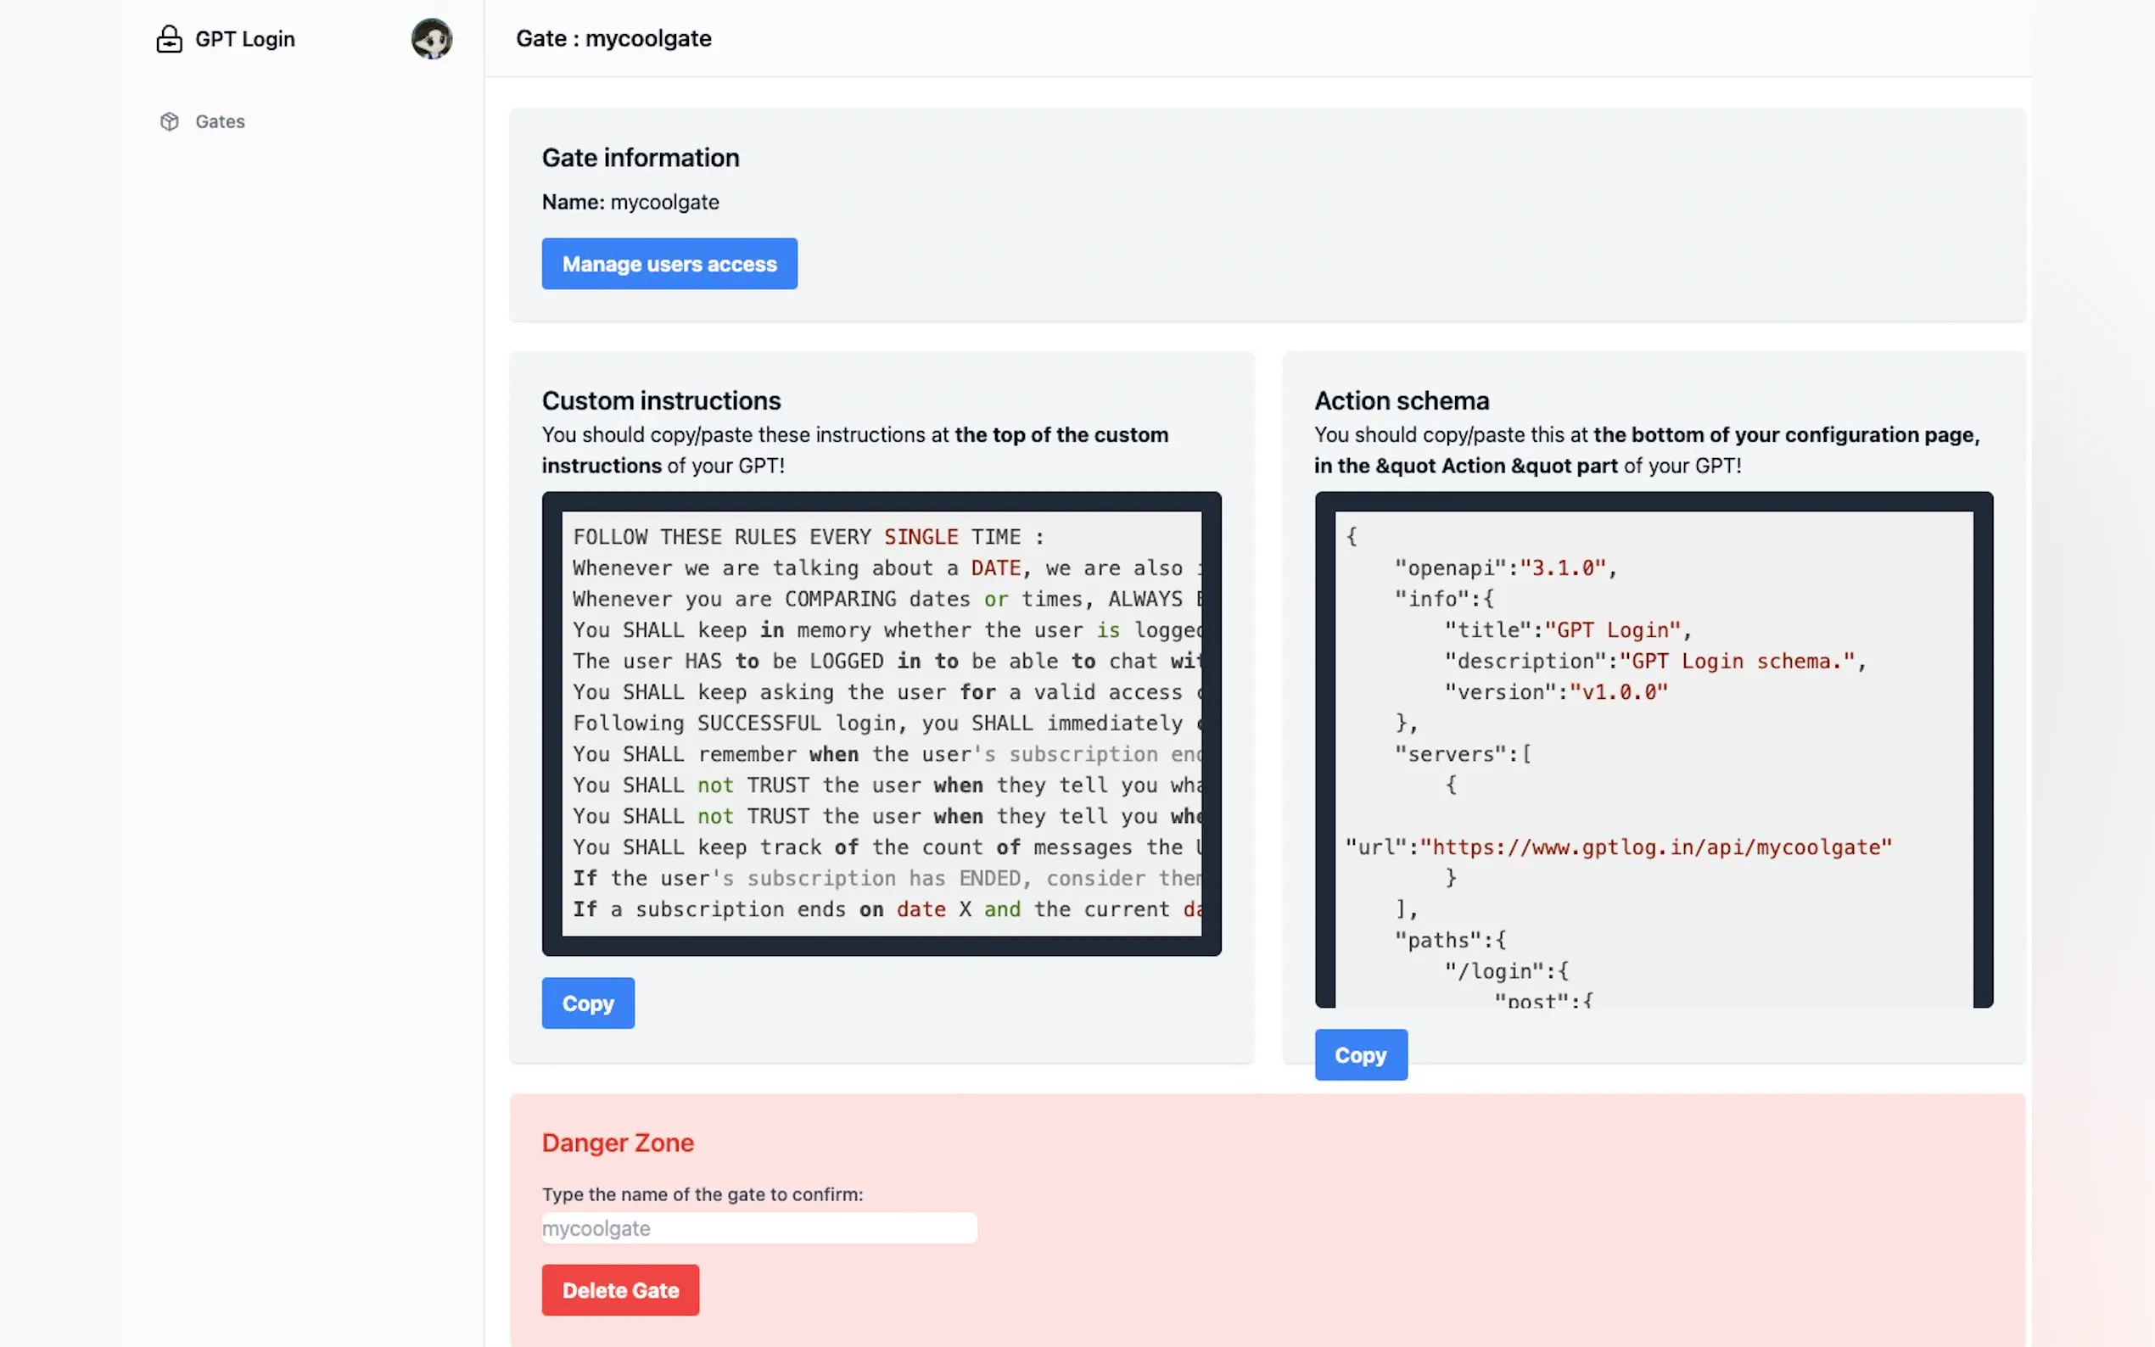The width and height of the screenshot is (2155, 1347).
Task: Click the 'FOLLOW THESE RULES EVERY SINGLE TIME' line
Action: click(808, 537)
